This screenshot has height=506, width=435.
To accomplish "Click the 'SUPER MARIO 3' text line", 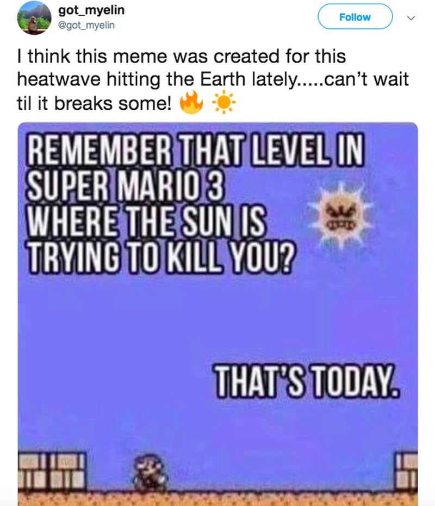I will (x=125, y=186).
